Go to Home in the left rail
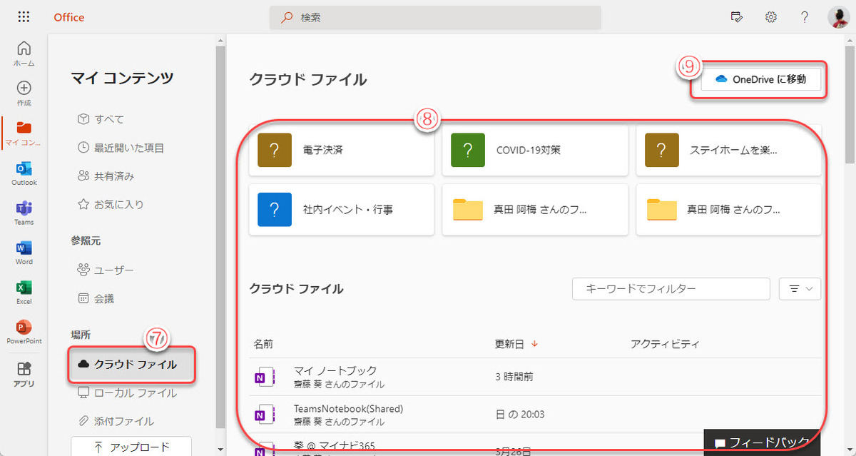856x456 pixels. pyautogui.click(x=24, y=54)
